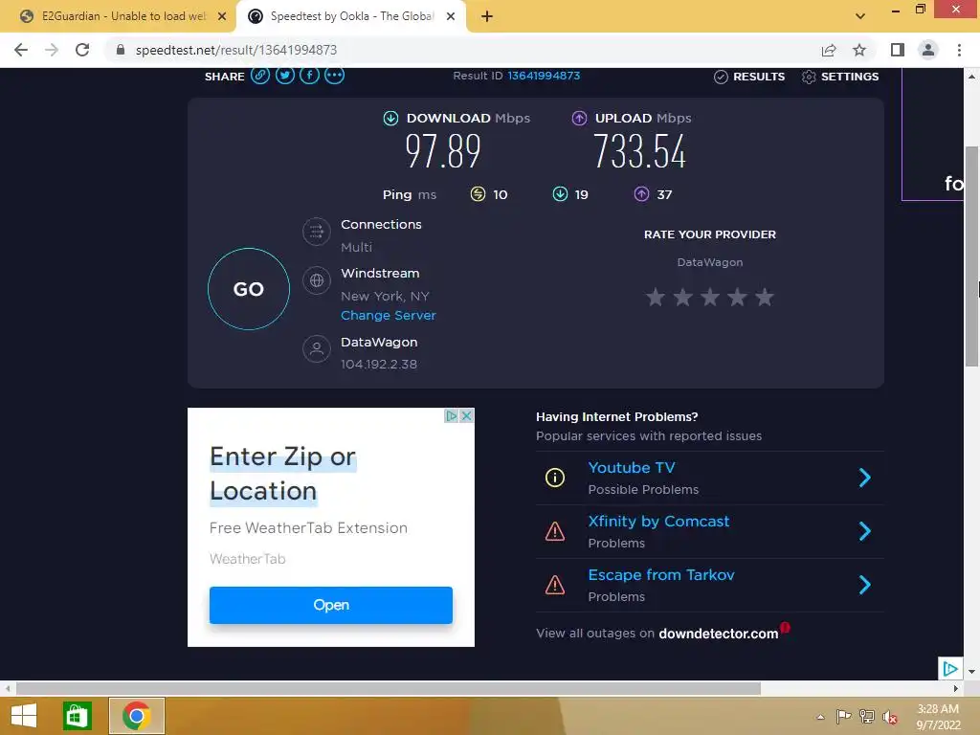Click Open button in WeatherTab ad
980x735 pixels.
(x=330, y=605)
